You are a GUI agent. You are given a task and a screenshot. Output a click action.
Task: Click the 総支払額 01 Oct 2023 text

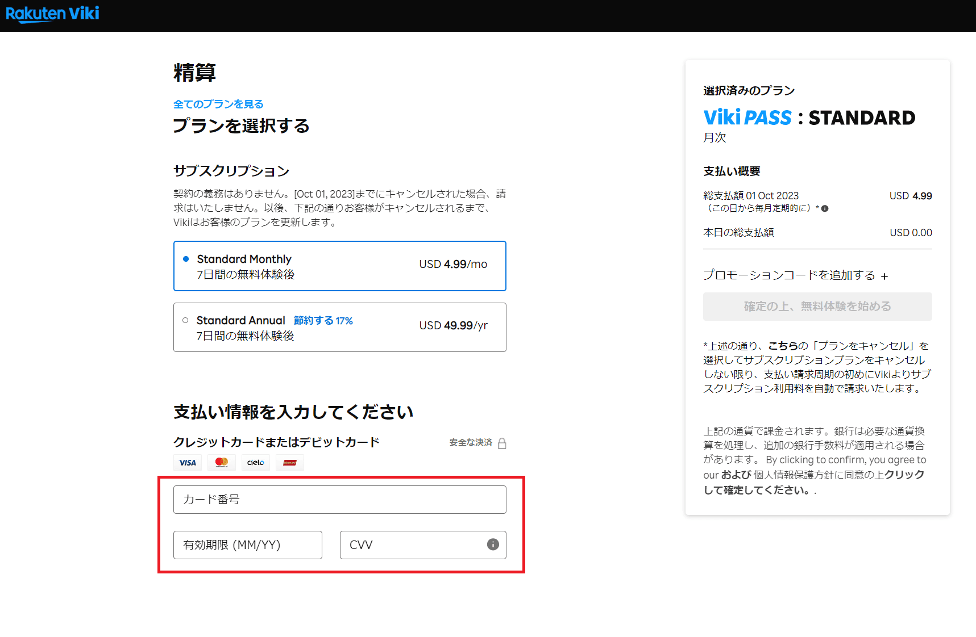pyautogui.click(x=751, y=196)
